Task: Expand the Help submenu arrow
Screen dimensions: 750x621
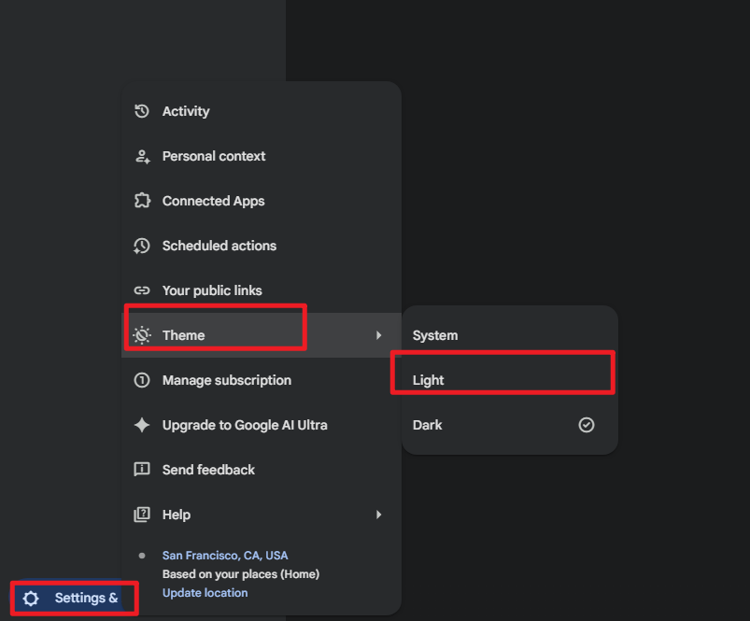Action: 379,515
